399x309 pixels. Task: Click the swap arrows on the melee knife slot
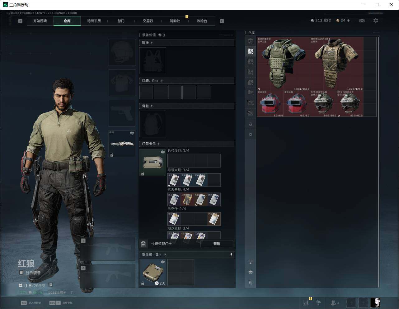click(x=132, y=133)
